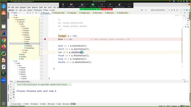Open Google Chrome from Ubuntu dock
The width and height of the screenshot is (191, 107).
point(4,40)
